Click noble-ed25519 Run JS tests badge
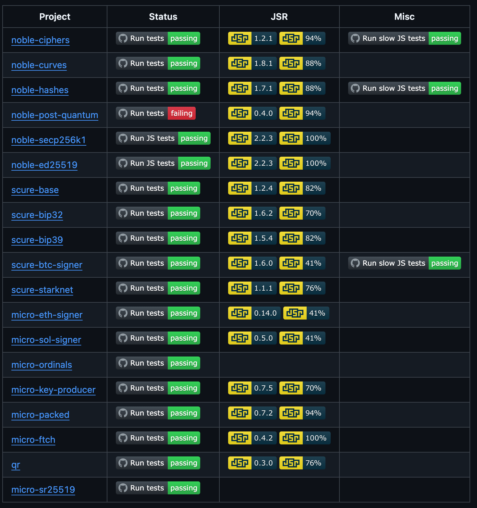Screen dimensions: 477x508 [163, 163]
